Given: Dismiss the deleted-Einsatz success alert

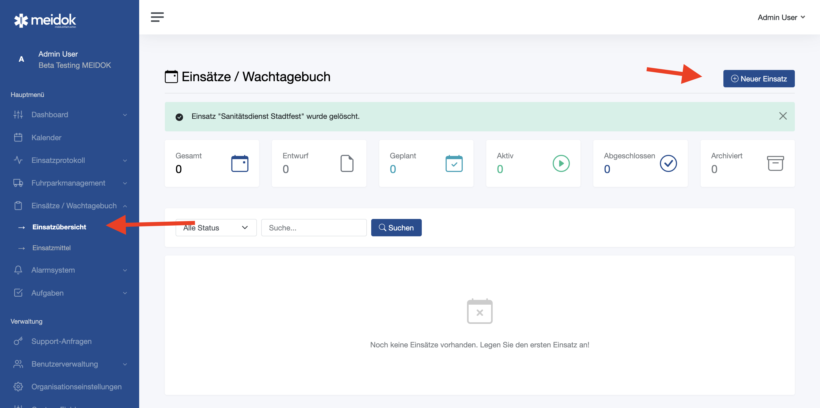Looking at the screenshot, I should pyautogui.click(x=783, y=116).
